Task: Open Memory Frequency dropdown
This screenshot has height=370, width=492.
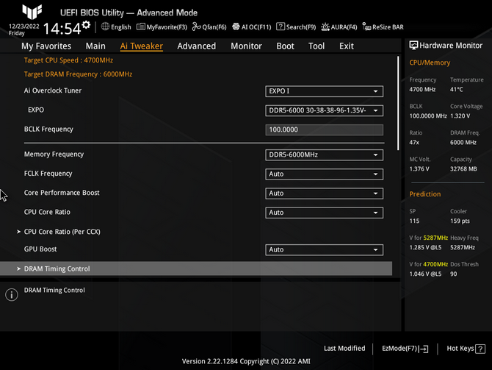Action: 324,154
